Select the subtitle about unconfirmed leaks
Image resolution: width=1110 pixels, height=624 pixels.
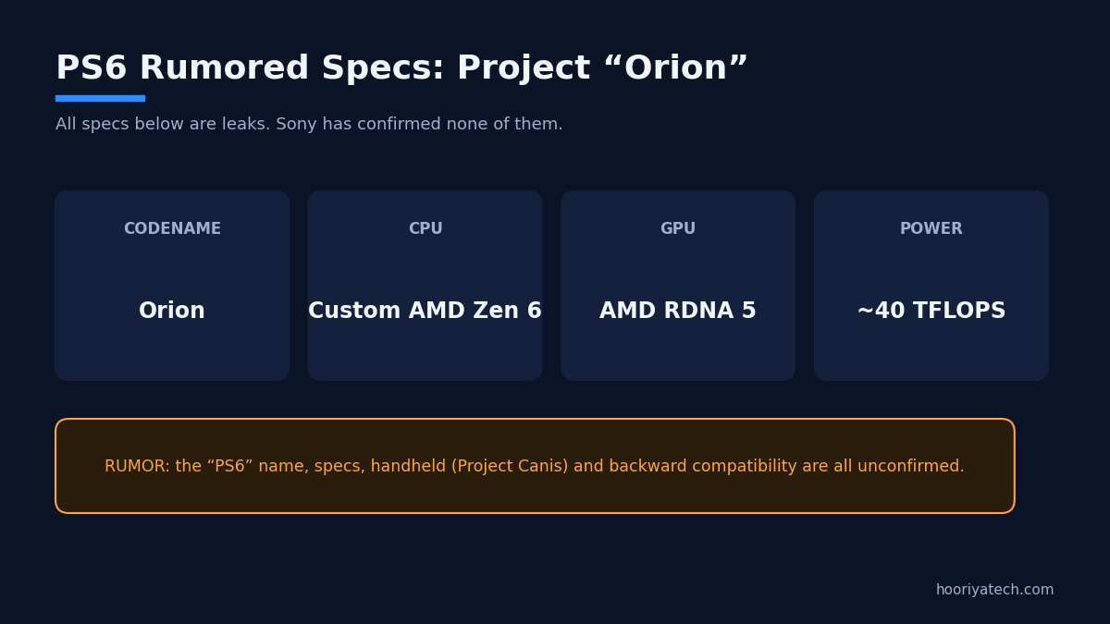pos(309,125)
